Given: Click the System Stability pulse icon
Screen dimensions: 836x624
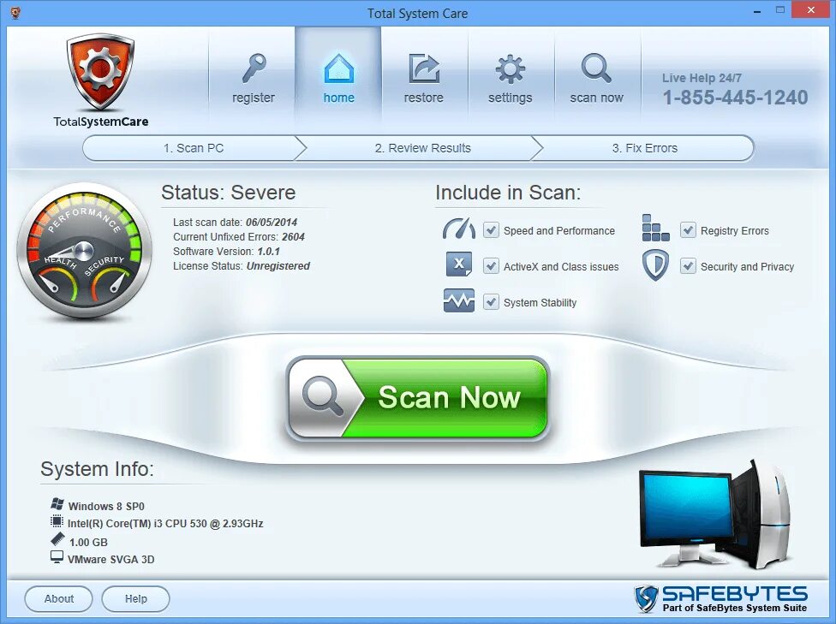Looking at the screenshot, I should [x=458, y=300].
